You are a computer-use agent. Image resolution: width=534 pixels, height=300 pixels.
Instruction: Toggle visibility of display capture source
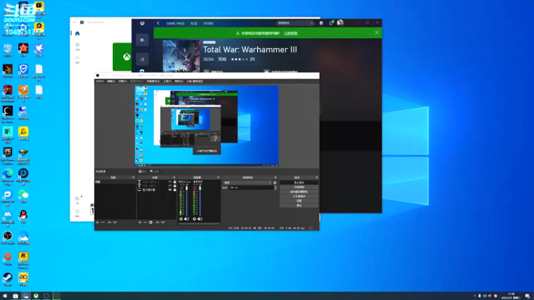tap(170, 190)
